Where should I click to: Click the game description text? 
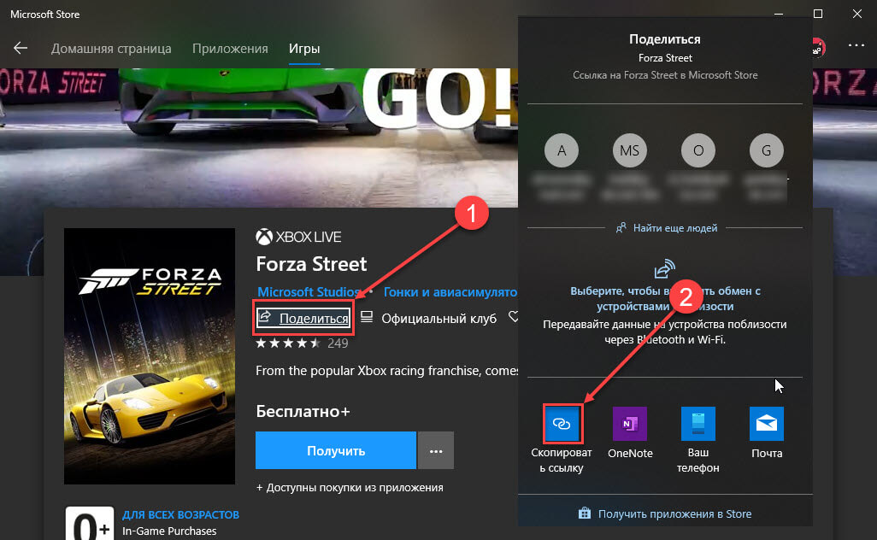(x=386, y=371)
